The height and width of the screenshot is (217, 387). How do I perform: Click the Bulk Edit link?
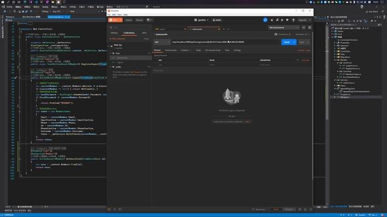tap(305, 60)
